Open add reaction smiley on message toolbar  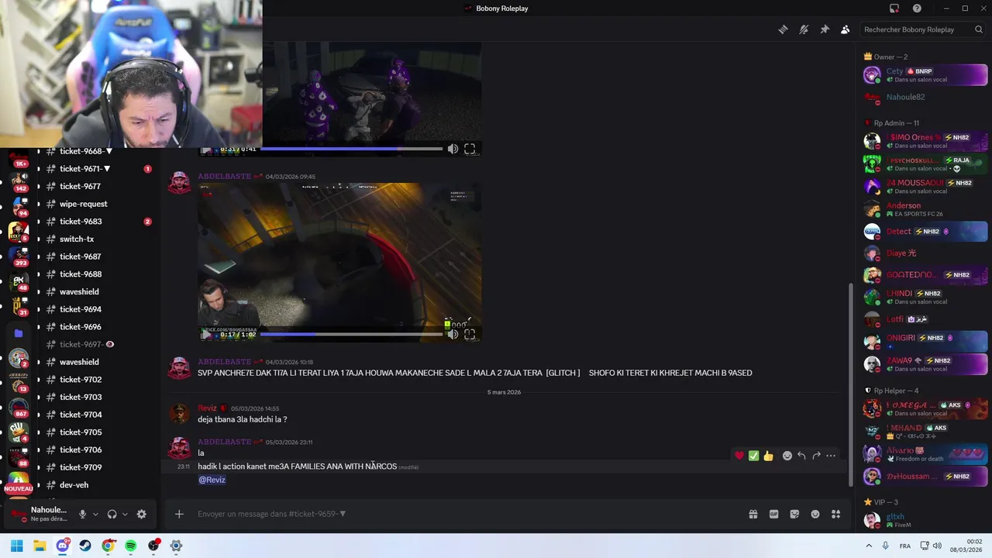(787, 456)
